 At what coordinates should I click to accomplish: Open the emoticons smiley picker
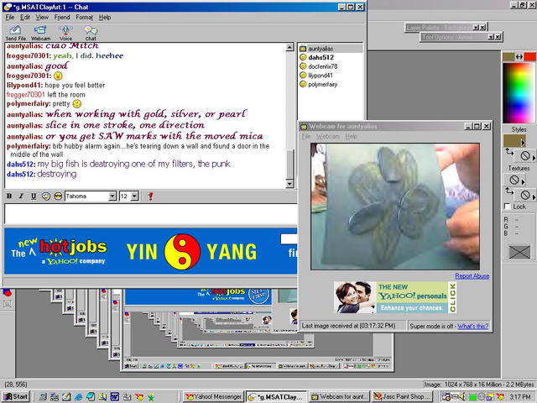click(x=46, y=196)
